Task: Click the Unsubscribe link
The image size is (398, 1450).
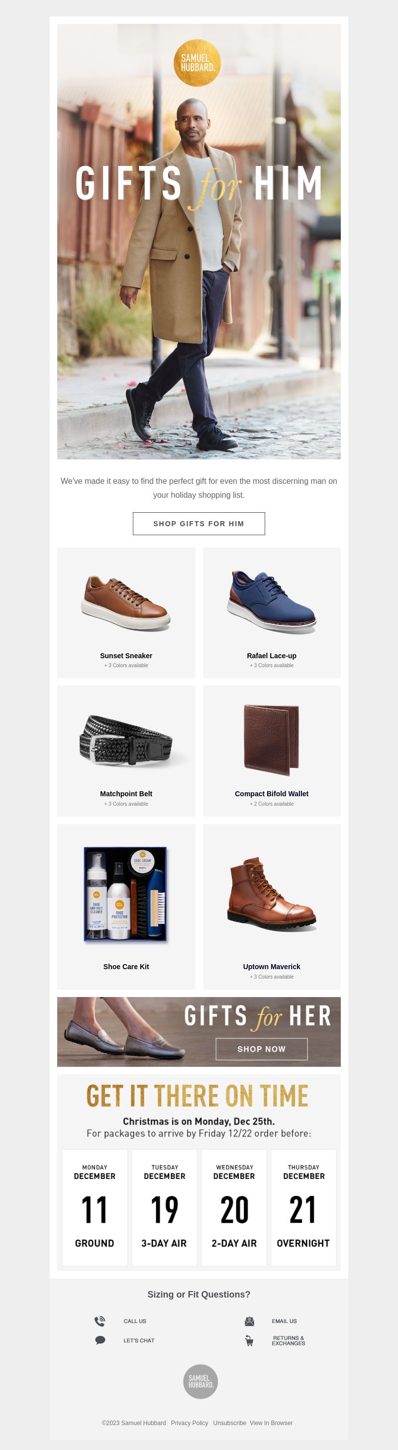Action: click(x=229, y=1423)
